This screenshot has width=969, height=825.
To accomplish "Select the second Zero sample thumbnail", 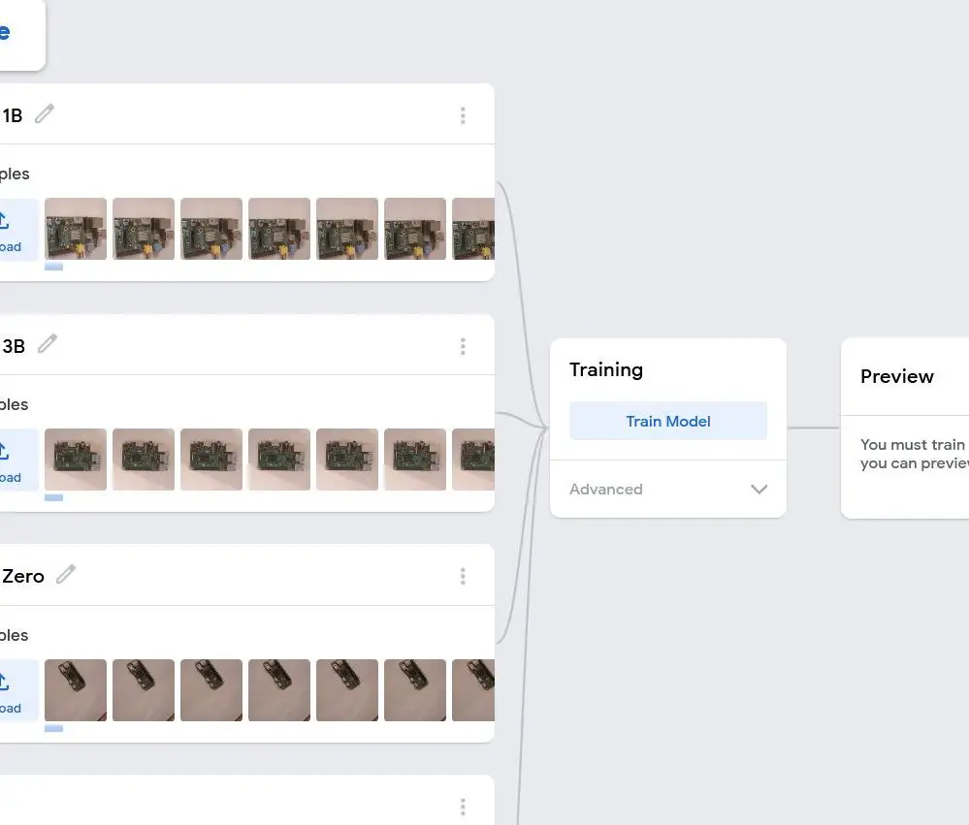I will 144,690.
